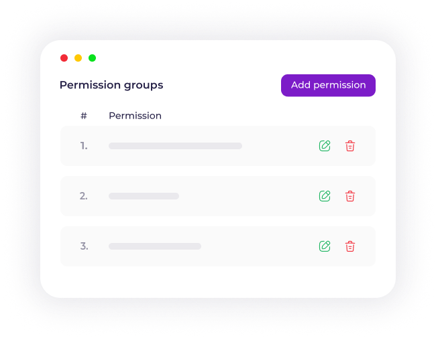Minimize the window with the yellow dot

(x=78, y=58)
